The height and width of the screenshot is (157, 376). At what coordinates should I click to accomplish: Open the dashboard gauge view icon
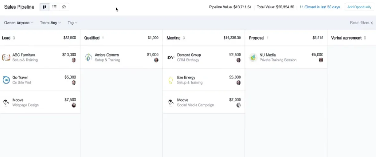coord(64,7)
